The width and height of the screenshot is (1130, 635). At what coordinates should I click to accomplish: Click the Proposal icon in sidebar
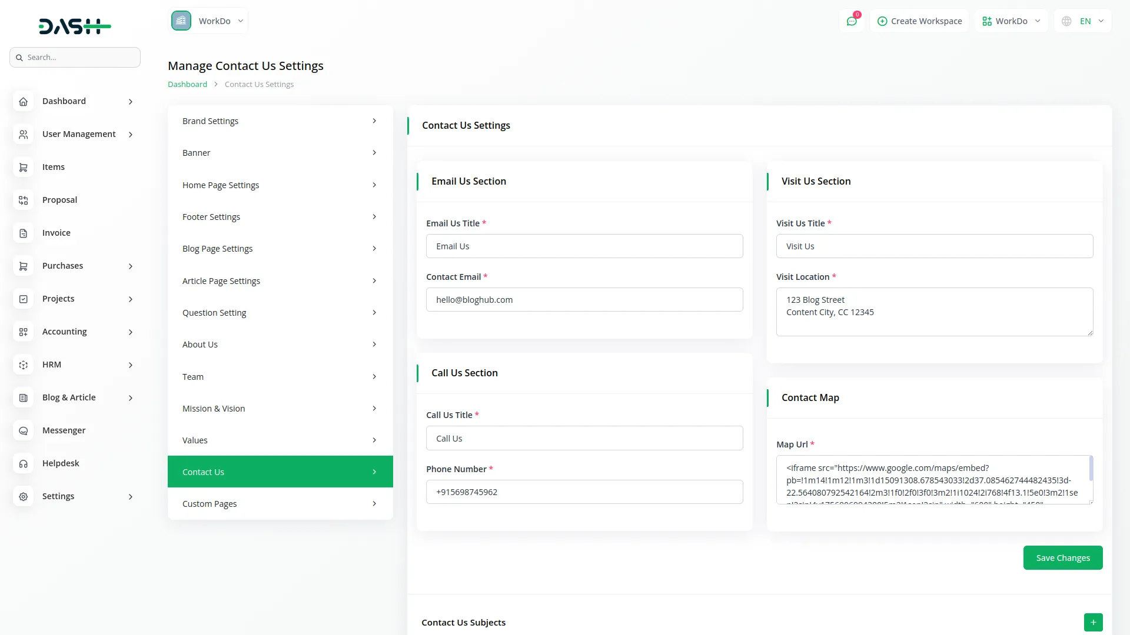click(x=23, y=200)
